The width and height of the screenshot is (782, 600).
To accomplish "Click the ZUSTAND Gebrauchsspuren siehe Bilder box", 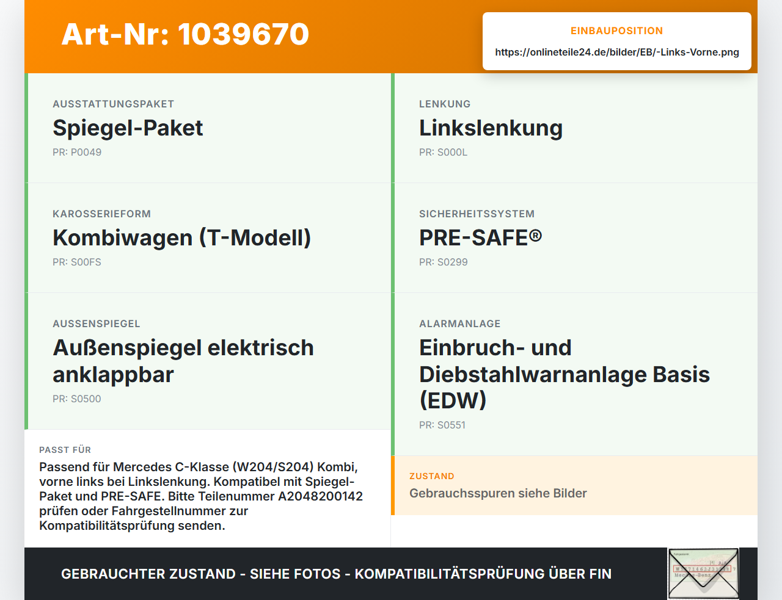I will pos(574,485).
